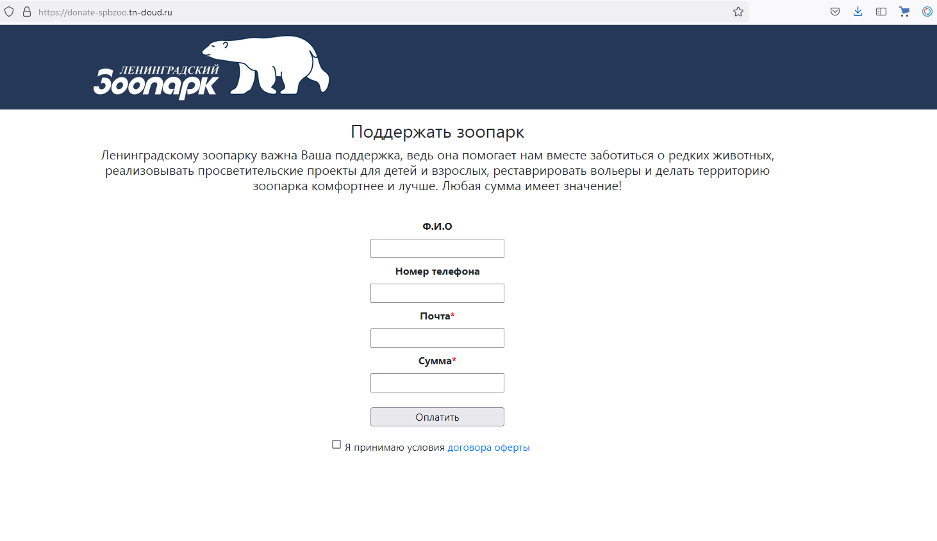The height and width of the screenshot is (541, 937).
Task: Open the shopping cart extension icon
Action: click(x=904, y=12)
